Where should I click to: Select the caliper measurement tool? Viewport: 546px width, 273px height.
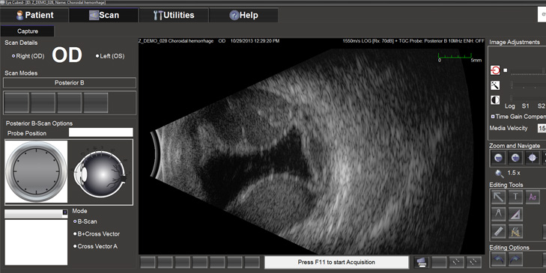coord(498,214)
